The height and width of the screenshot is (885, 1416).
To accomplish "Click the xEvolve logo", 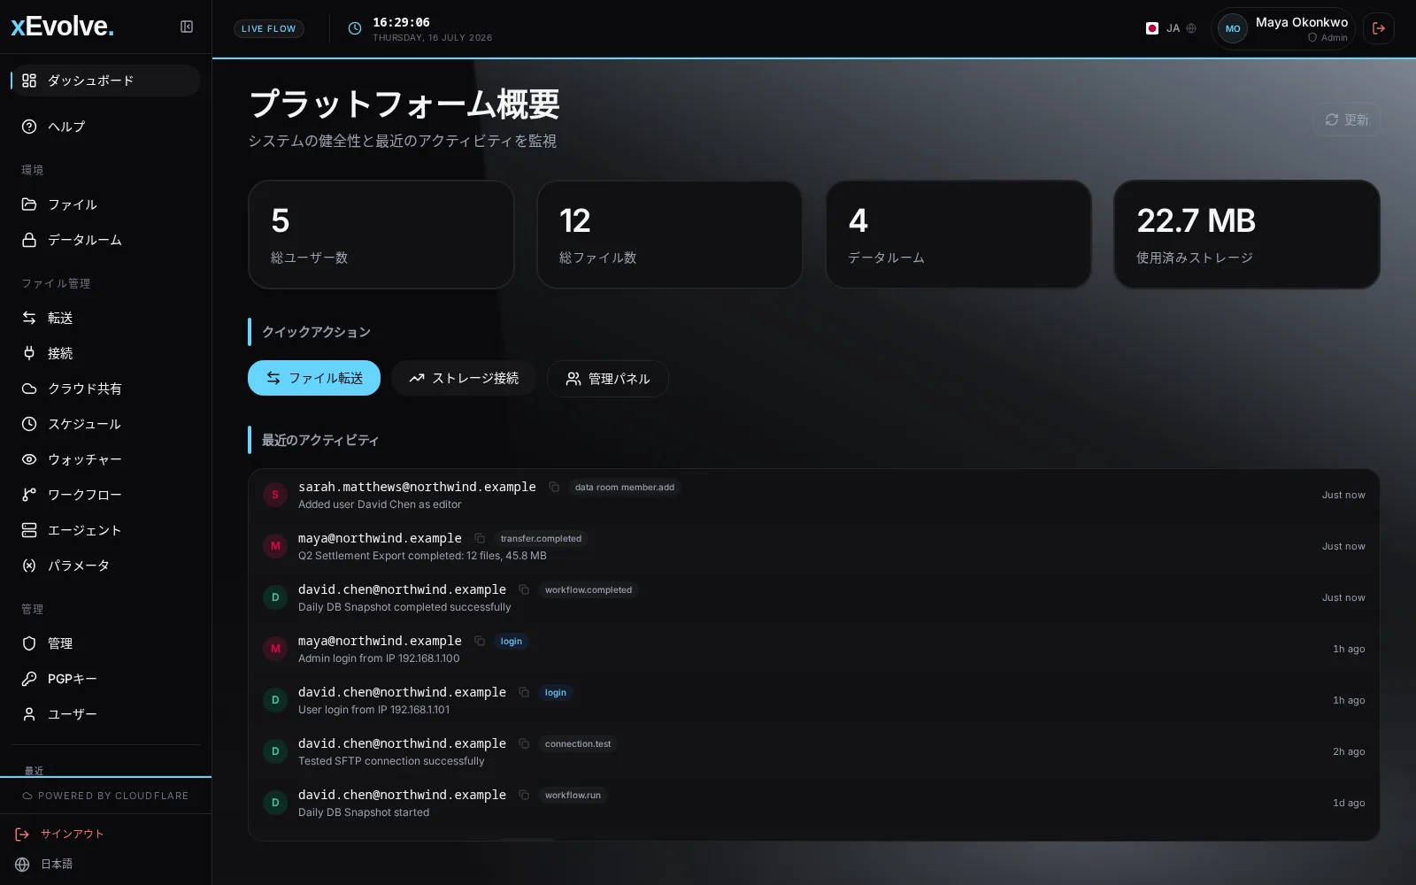I will coord(62,27).
